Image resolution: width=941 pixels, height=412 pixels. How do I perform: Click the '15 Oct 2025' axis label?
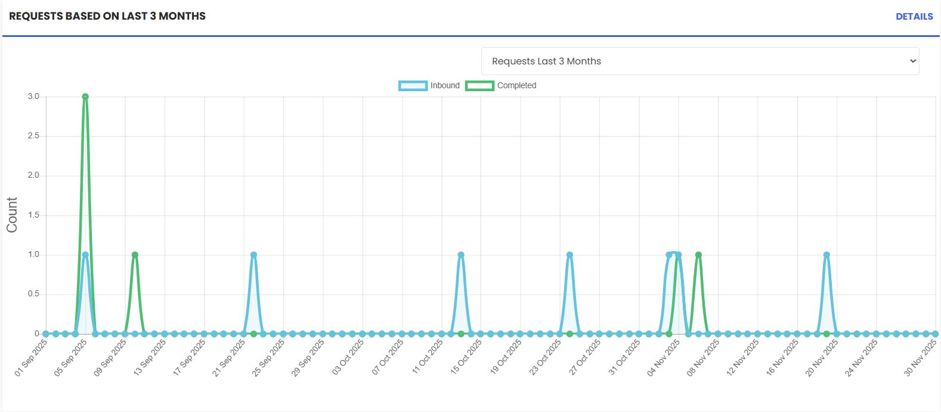466,357
